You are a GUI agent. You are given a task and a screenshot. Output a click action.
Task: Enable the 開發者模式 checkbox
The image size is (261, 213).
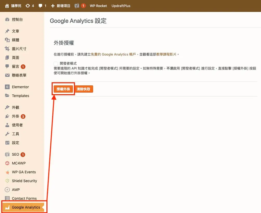[x=56, y=64]
